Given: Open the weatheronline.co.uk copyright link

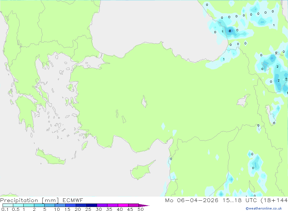Looking at the screenshot, I should [264, 208].
